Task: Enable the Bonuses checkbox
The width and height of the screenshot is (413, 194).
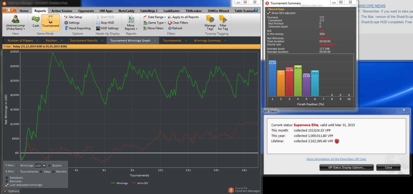Action: 7,181
